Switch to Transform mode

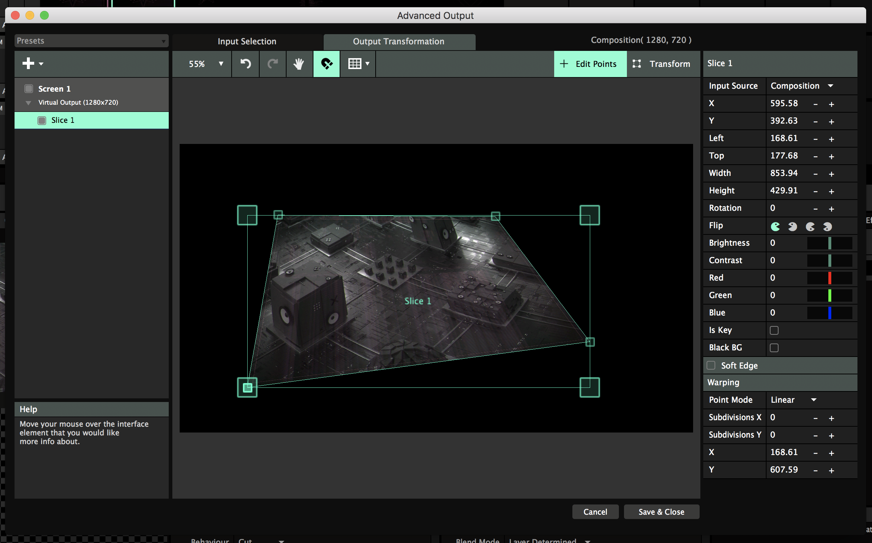click(x=663, y=64)
